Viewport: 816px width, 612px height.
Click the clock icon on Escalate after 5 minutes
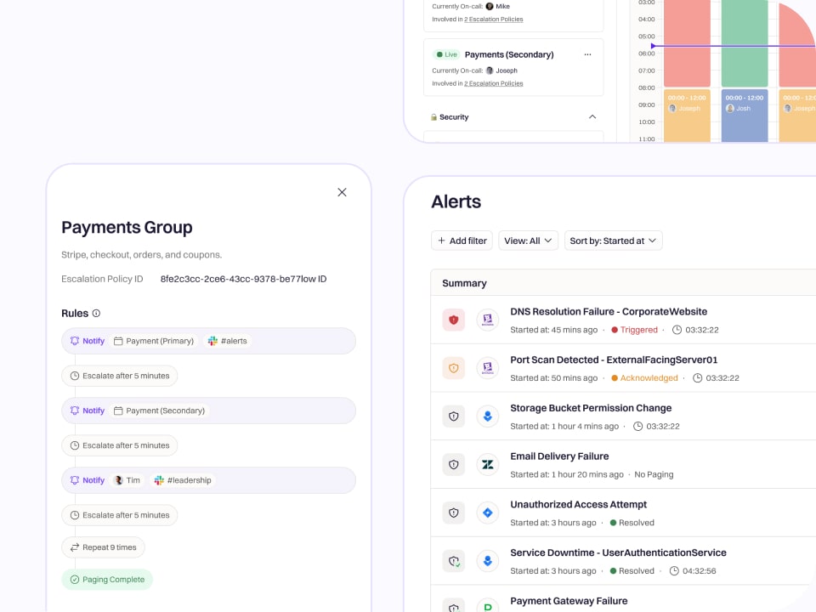coord(74,376)
